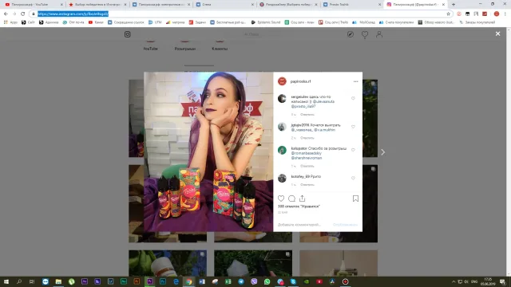Like the post with the heart icon
Image resolution: width=511 pixels, height=287 pixels.
[281, 199]
